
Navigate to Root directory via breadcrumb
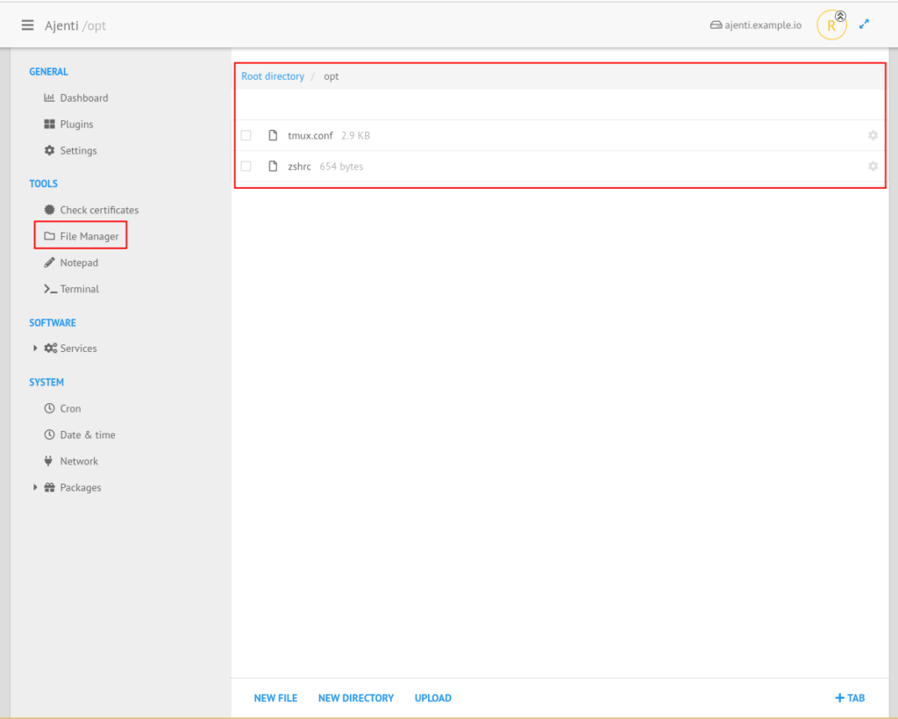272,76
